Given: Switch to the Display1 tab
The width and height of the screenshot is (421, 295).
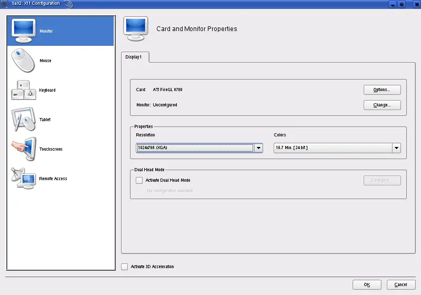Looking at the screenshot, I should (x=134, y=57).
